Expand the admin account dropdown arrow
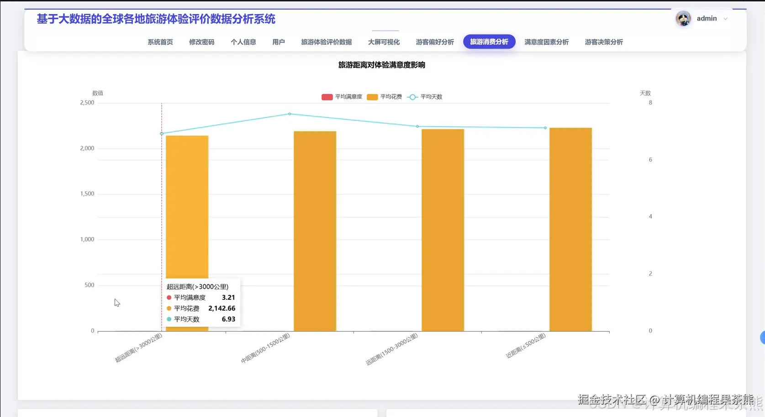The image size is (765, 417). point(725,19)
